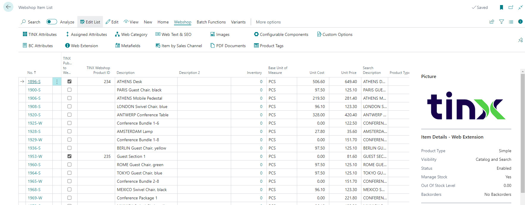This screenshot has width=525, height=205.
Task: Click the Description 2 column header
Action: click(189, 73)
